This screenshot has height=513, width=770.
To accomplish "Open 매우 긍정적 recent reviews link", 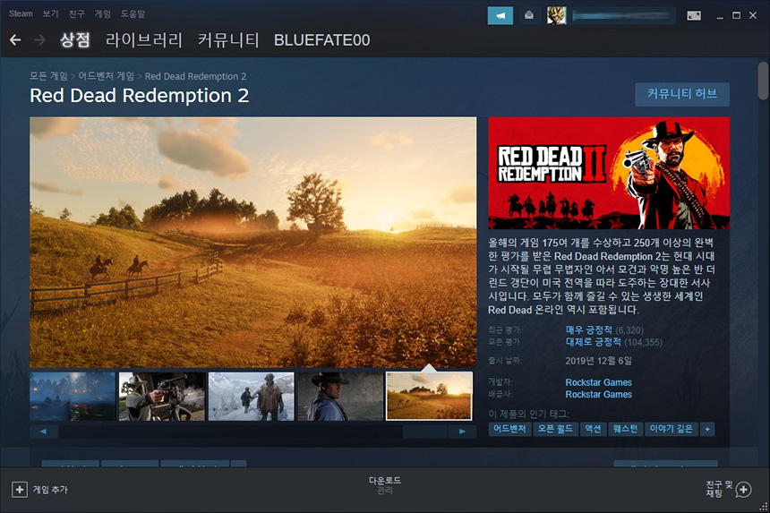I will 589,329.
